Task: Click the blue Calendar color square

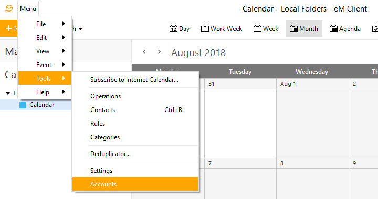Action: pos(23,105)
